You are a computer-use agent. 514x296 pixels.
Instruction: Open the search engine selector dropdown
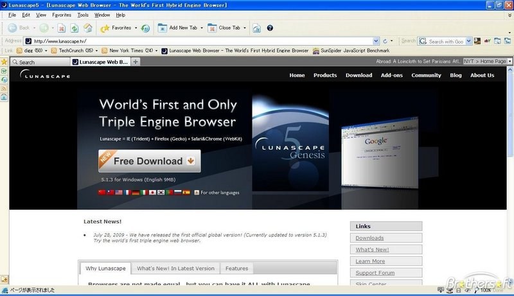(x=469, y=41)
